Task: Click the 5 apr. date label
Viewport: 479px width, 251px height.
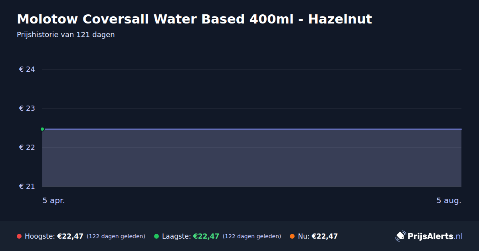Action: [54, 201]
